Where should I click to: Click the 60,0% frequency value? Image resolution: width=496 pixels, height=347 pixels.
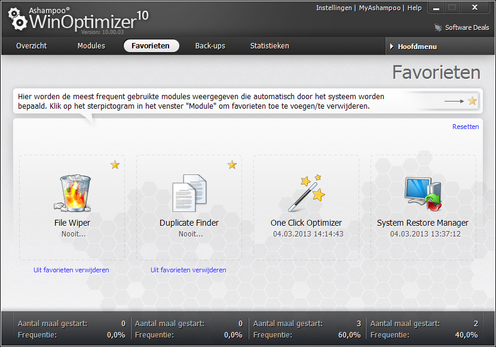click(350, 335)
